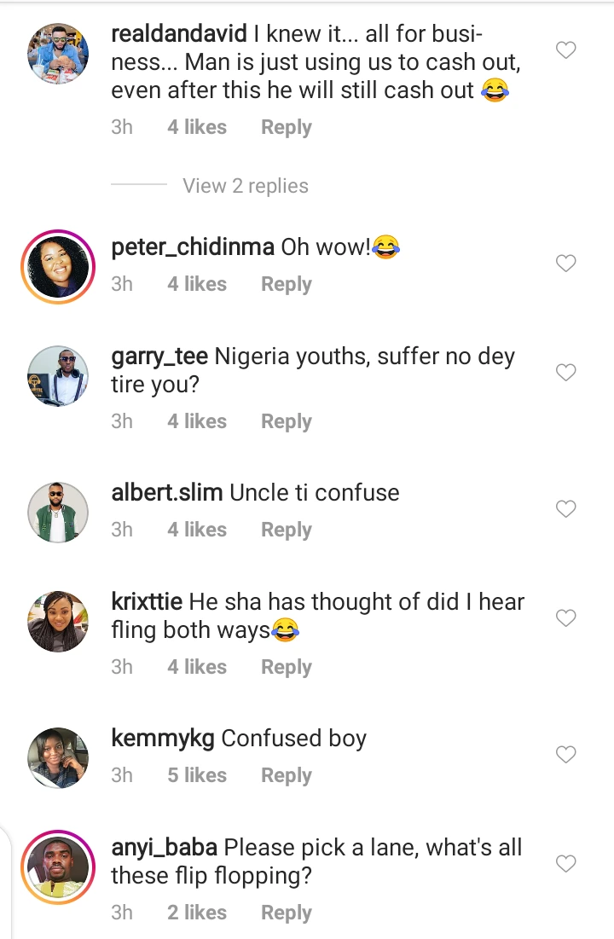
Task: Open realdandavid's profile picture
Action: [58, 53]
